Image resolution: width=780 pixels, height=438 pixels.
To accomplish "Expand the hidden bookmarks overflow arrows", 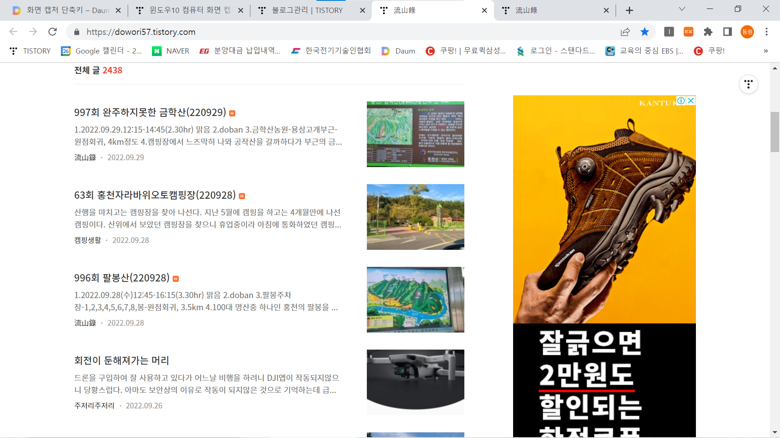I will pos(766,51).
